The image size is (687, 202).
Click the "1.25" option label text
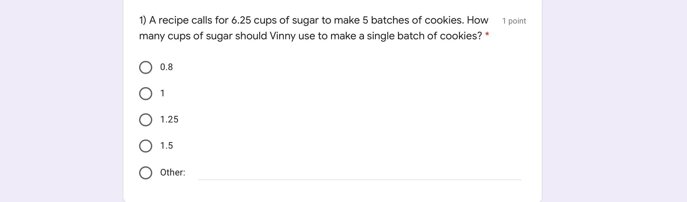169,119
